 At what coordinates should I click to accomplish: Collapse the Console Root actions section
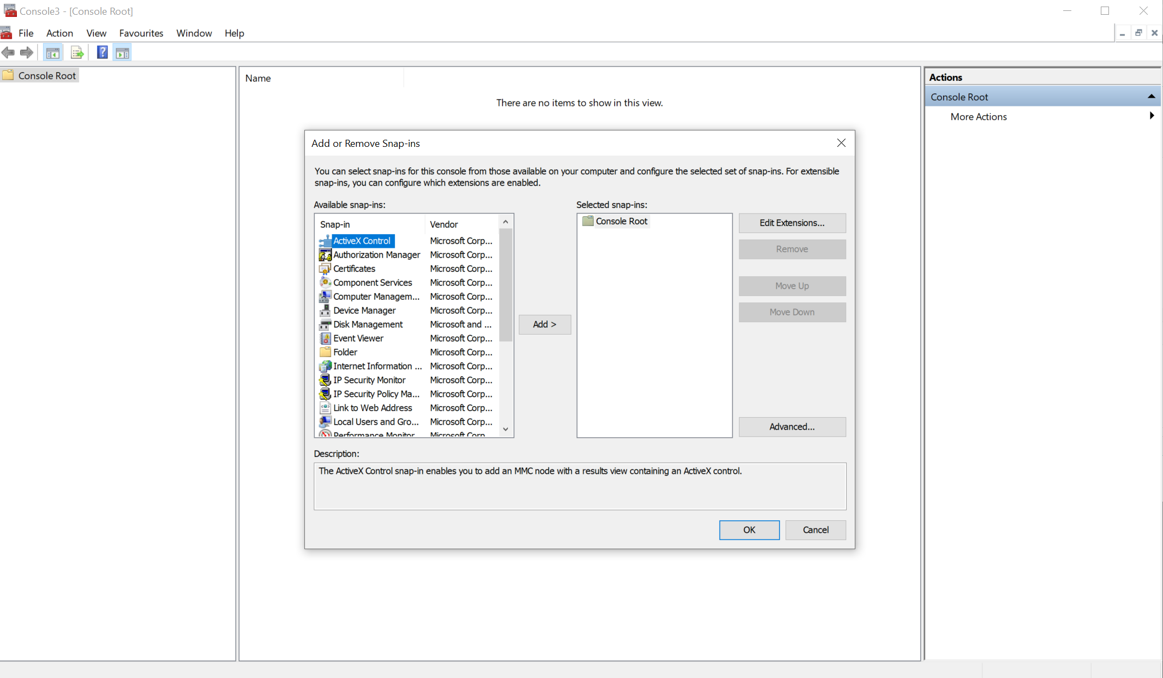point(1151,97)
